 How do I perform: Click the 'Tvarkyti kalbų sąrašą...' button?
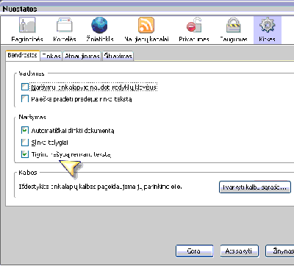[x=255, y=187]
